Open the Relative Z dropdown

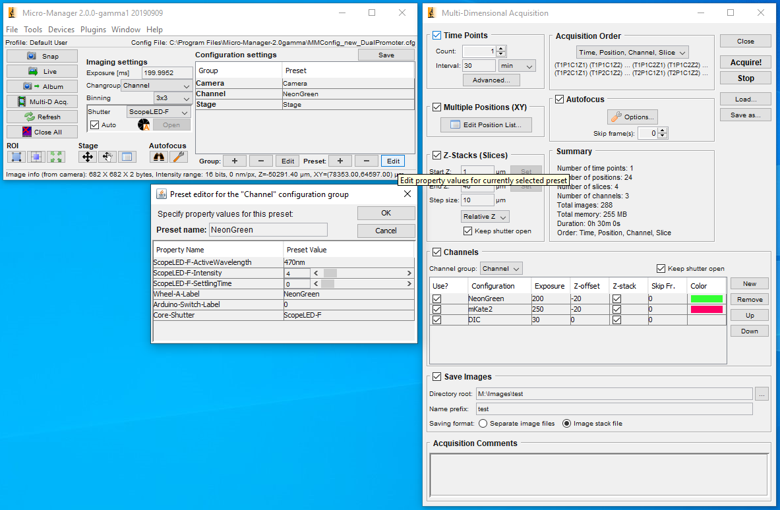click(485, 217)
